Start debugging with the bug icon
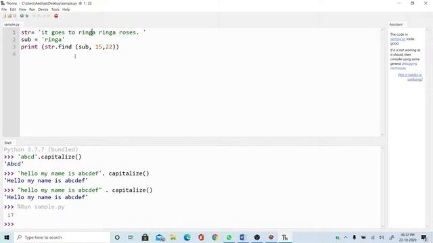This screenshot has width=433, height=243. (27, 16)
